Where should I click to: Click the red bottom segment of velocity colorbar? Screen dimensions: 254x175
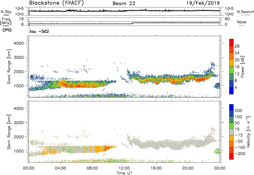coord(231,156)
